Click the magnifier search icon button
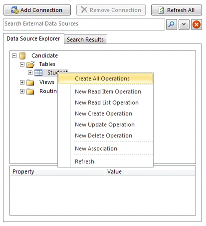This screenshot has width=206, height=226. (x=172, y=24)
